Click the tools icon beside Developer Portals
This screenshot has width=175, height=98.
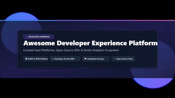pos(52,59)
